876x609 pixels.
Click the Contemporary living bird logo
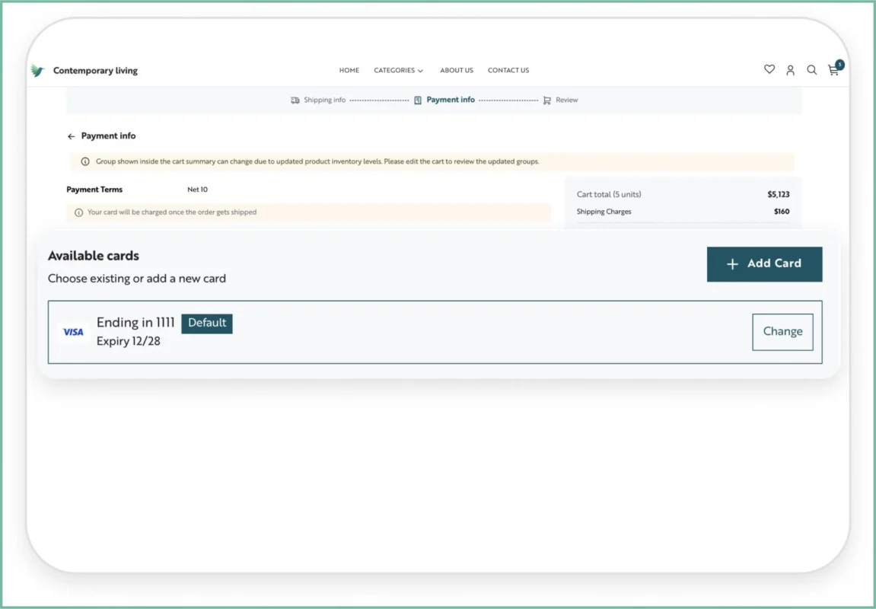pos(38,71)
